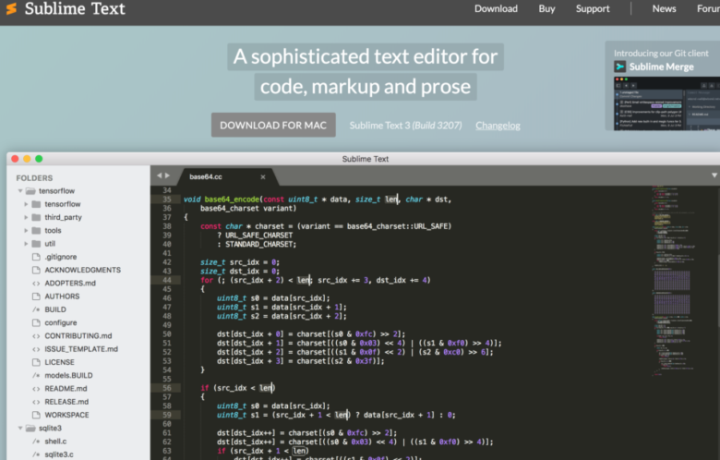Click the sqlite3 folder icon
The image size is (720, 460).
pyautogui.click(x=30, y=429)
